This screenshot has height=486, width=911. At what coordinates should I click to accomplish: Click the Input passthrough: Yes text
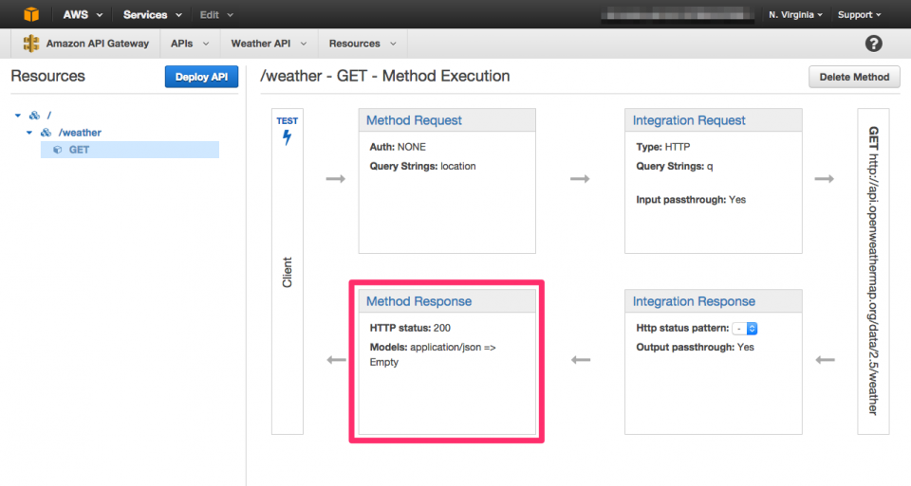691,200
